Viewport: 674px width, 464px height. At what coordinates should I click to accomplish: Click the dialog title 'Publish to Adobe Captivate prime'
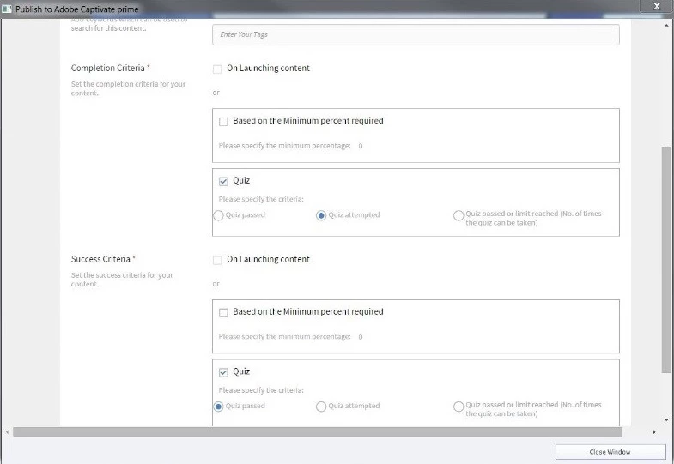pos(77,9)
